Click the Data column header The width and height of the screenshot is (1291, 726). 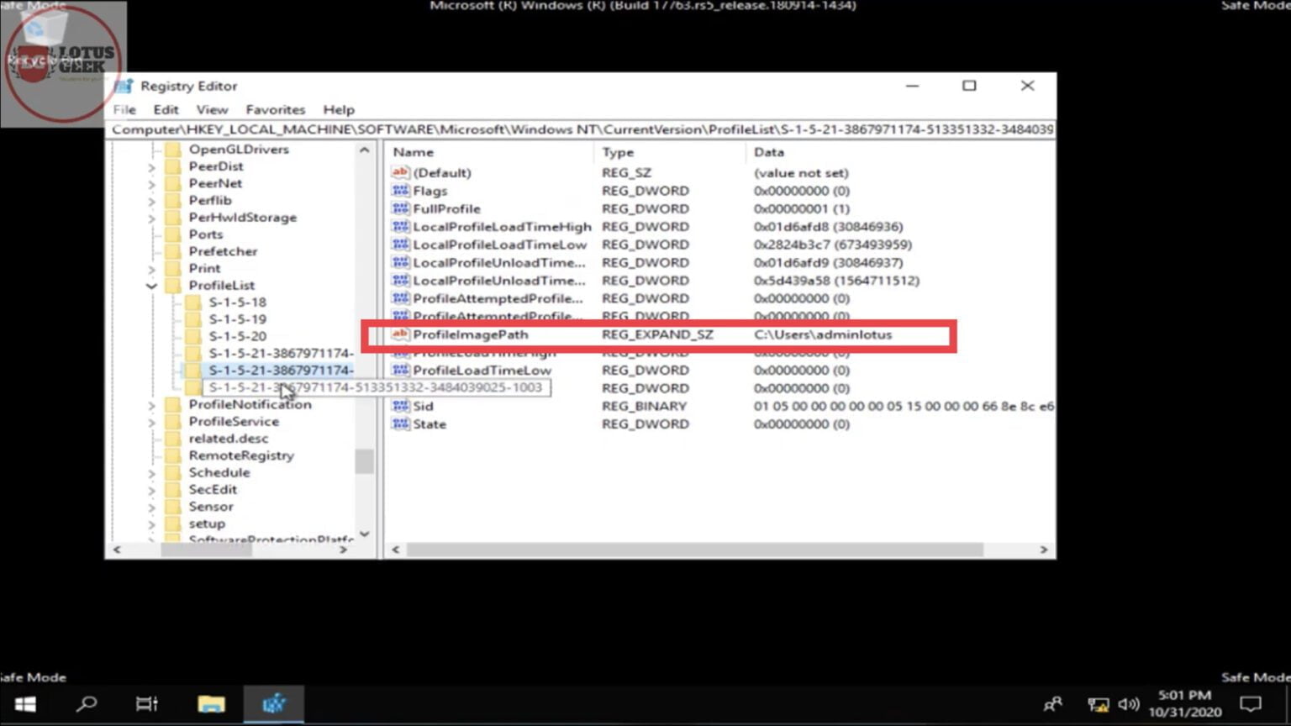[x=768, y=152]
